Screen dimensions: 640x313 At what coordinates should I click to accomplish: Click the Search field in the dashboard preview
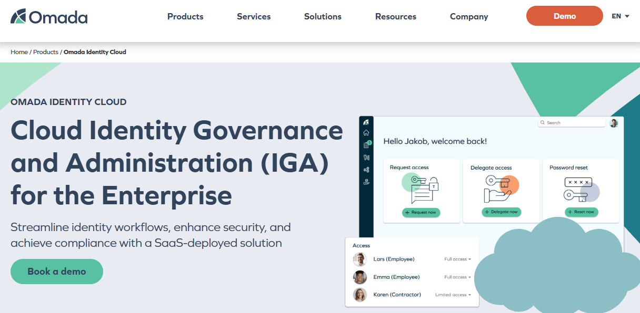pyautogui.click(x=572, y=122)
